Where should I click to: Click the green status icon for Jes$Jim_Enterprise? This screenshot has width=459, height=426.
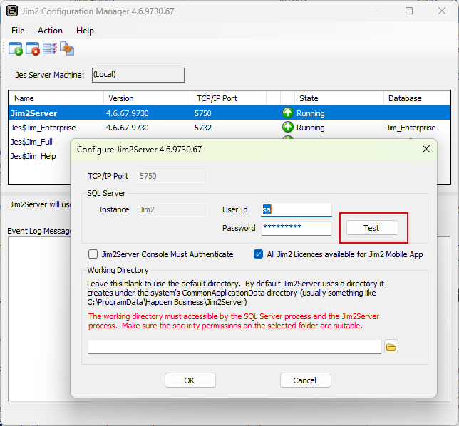(x=288, y=128)
